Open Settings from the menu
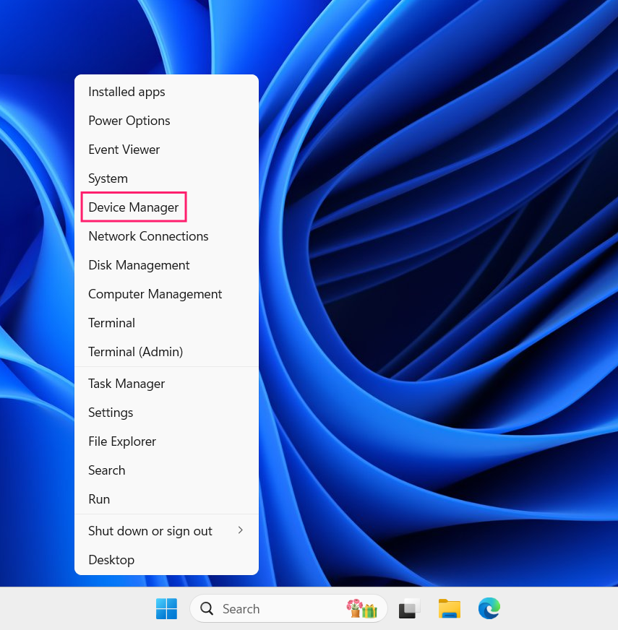The width and height of the screenshot is (618, 630). pyautogui.click(x=166, y=413)
